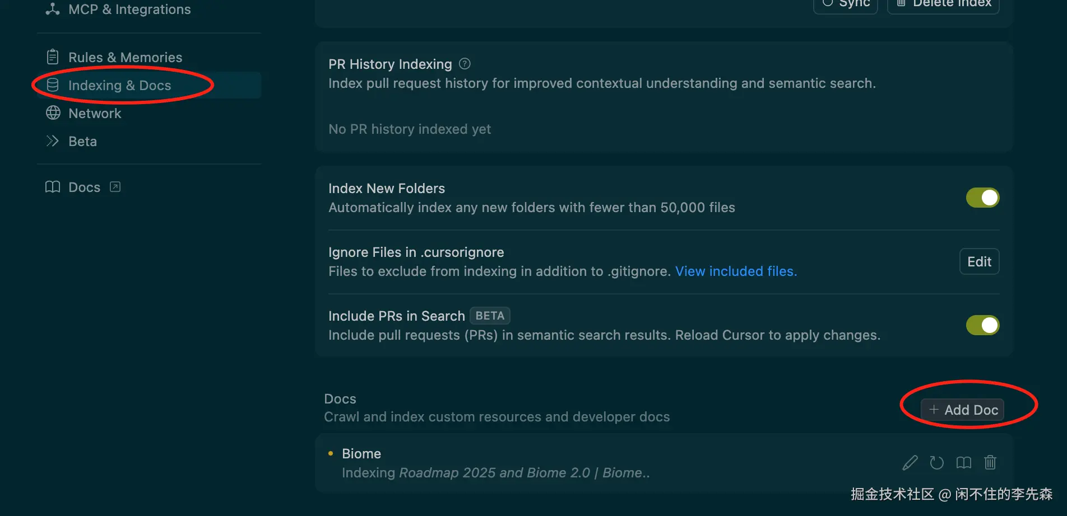Click the Add Doc button
The height and width of the screenshot is (516, 1067).
pyautogui.click(x=963, y=410)
